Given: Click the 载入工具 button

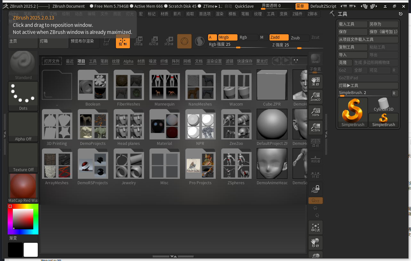Looking at the screenshot, I should click(x=352, y=24).
